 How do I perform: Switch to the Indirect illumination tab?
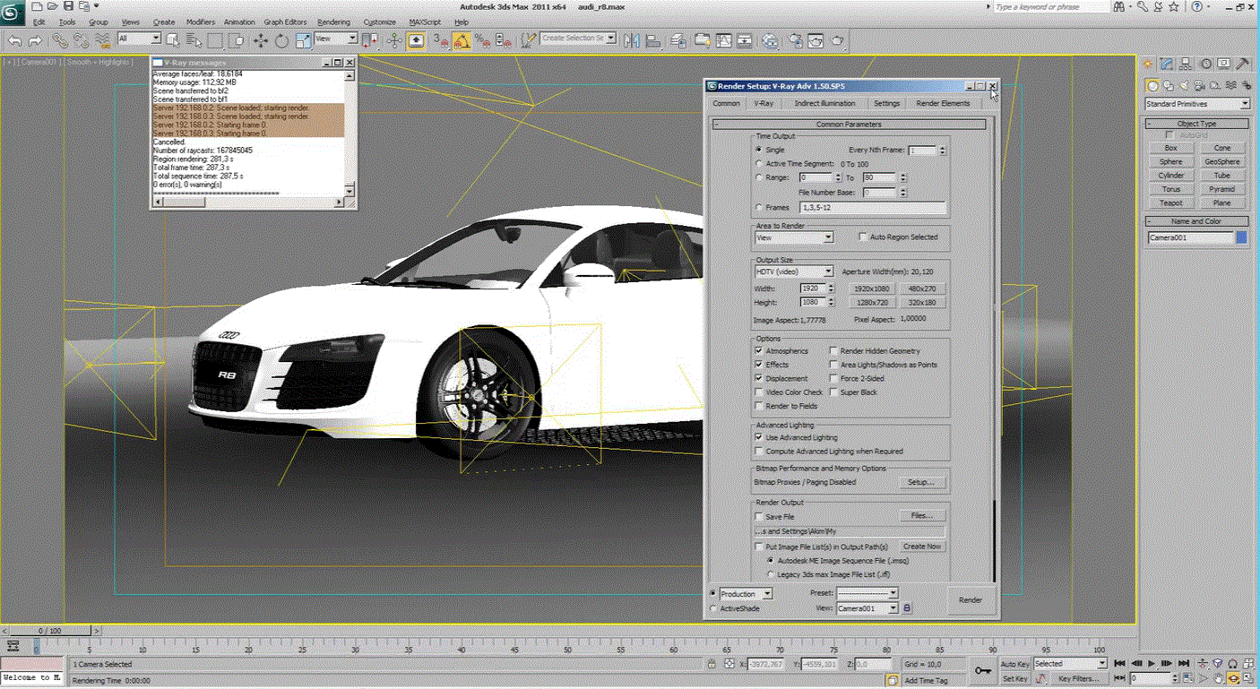click(824, 104)
